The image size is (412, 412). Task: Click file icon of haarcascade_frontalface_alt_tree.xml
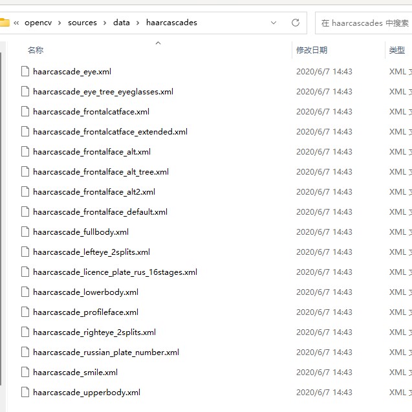(x=25, y=171)
